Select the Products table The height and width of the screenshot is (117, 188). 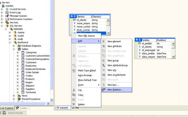click(30, 79)
